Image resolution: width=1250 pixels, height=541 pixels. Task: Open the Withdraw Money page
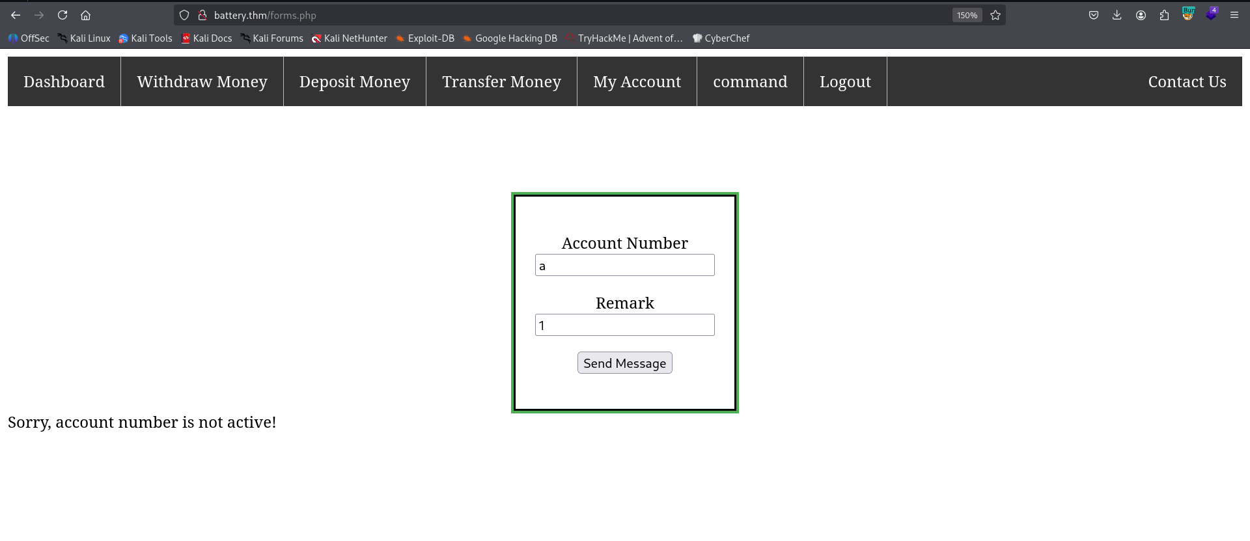pyautogui.click(x=202, y=81)
